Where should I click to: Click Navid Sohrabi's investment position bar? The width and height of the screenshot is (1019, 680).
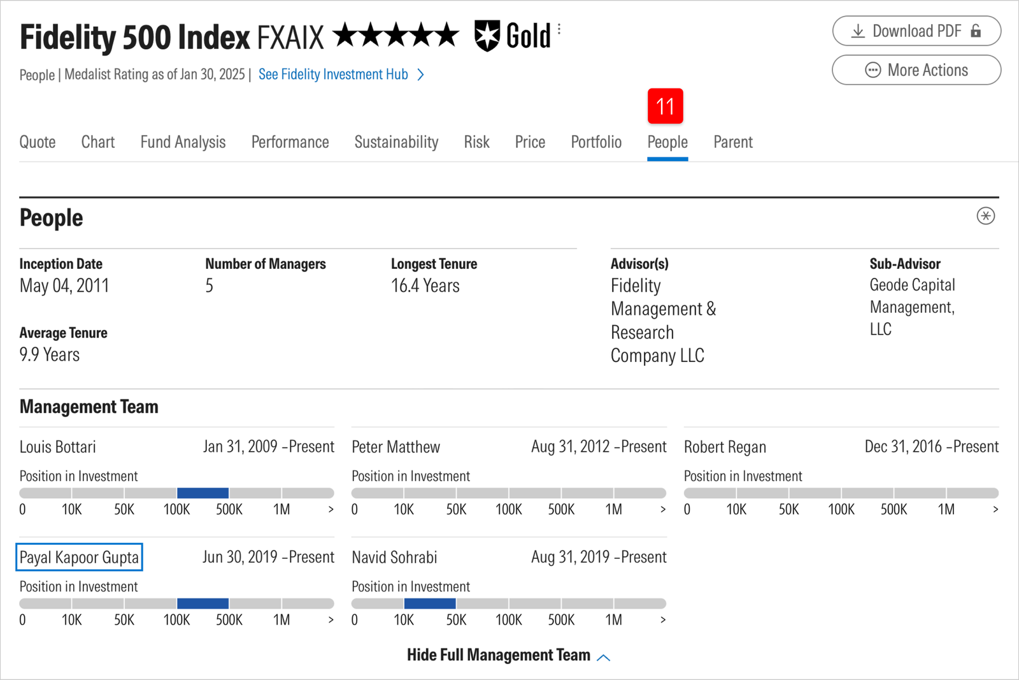(509, 604)
